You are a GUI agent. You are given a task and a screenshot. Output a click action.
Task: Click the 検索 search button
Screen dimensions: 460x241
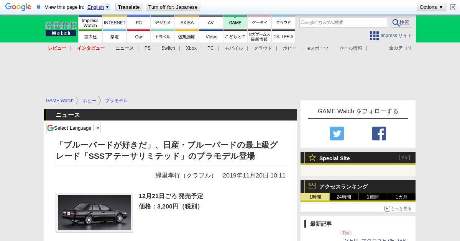pos(401,23)
